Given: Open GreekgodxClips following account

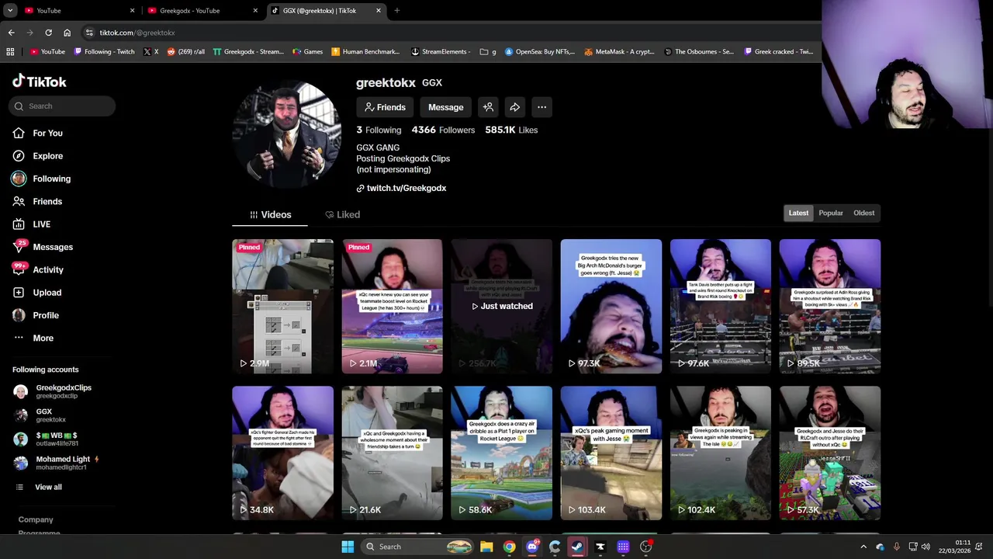Looking at the screenshot, I should [x=53, y=391].
